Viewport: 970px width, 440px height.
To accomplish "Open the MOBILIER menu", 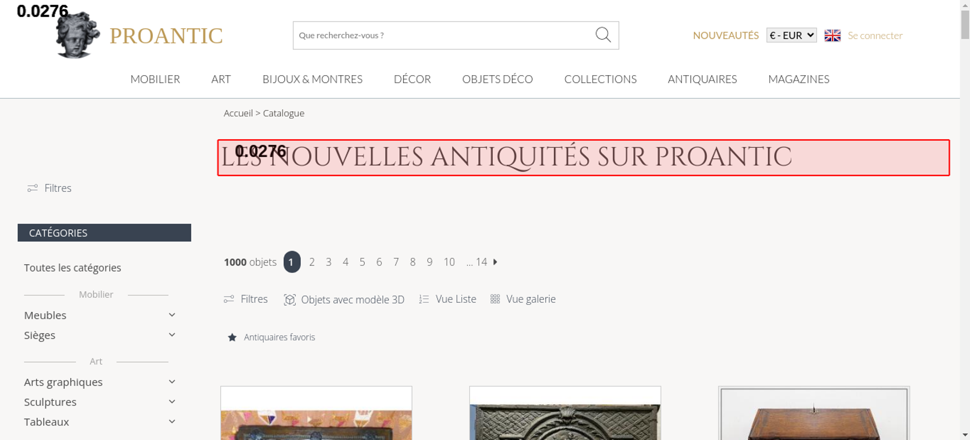I will coord(155,79).
